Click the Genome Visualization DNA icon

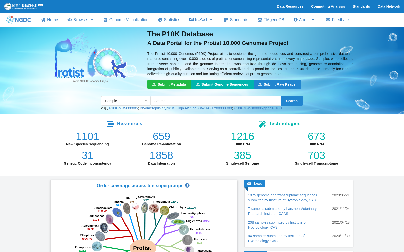coord(106,20)
